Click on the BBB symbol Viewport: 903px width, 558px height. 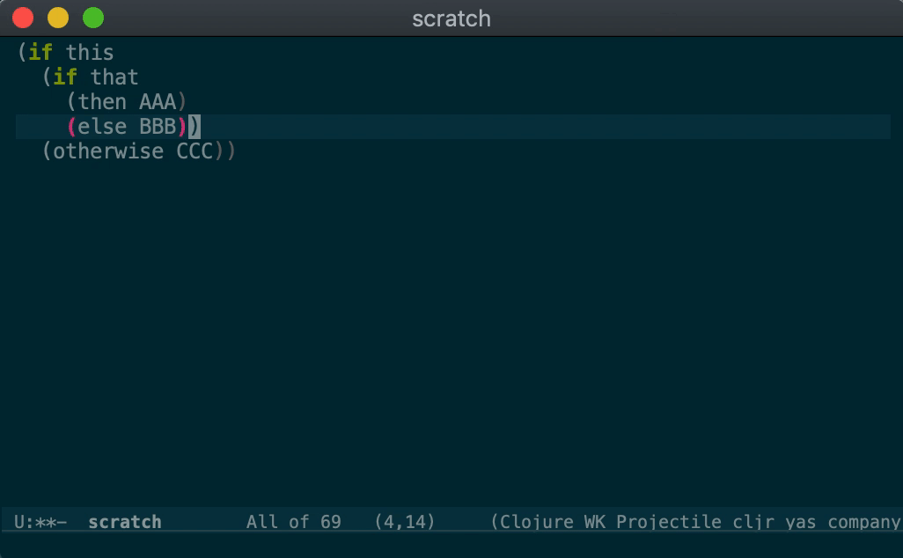158,127
